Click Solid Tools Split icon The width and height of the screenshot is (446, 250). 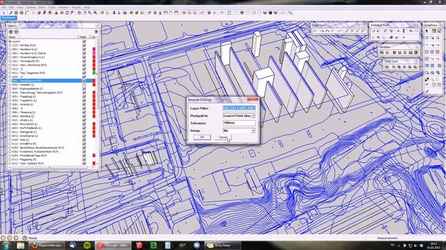coord(415,67)
